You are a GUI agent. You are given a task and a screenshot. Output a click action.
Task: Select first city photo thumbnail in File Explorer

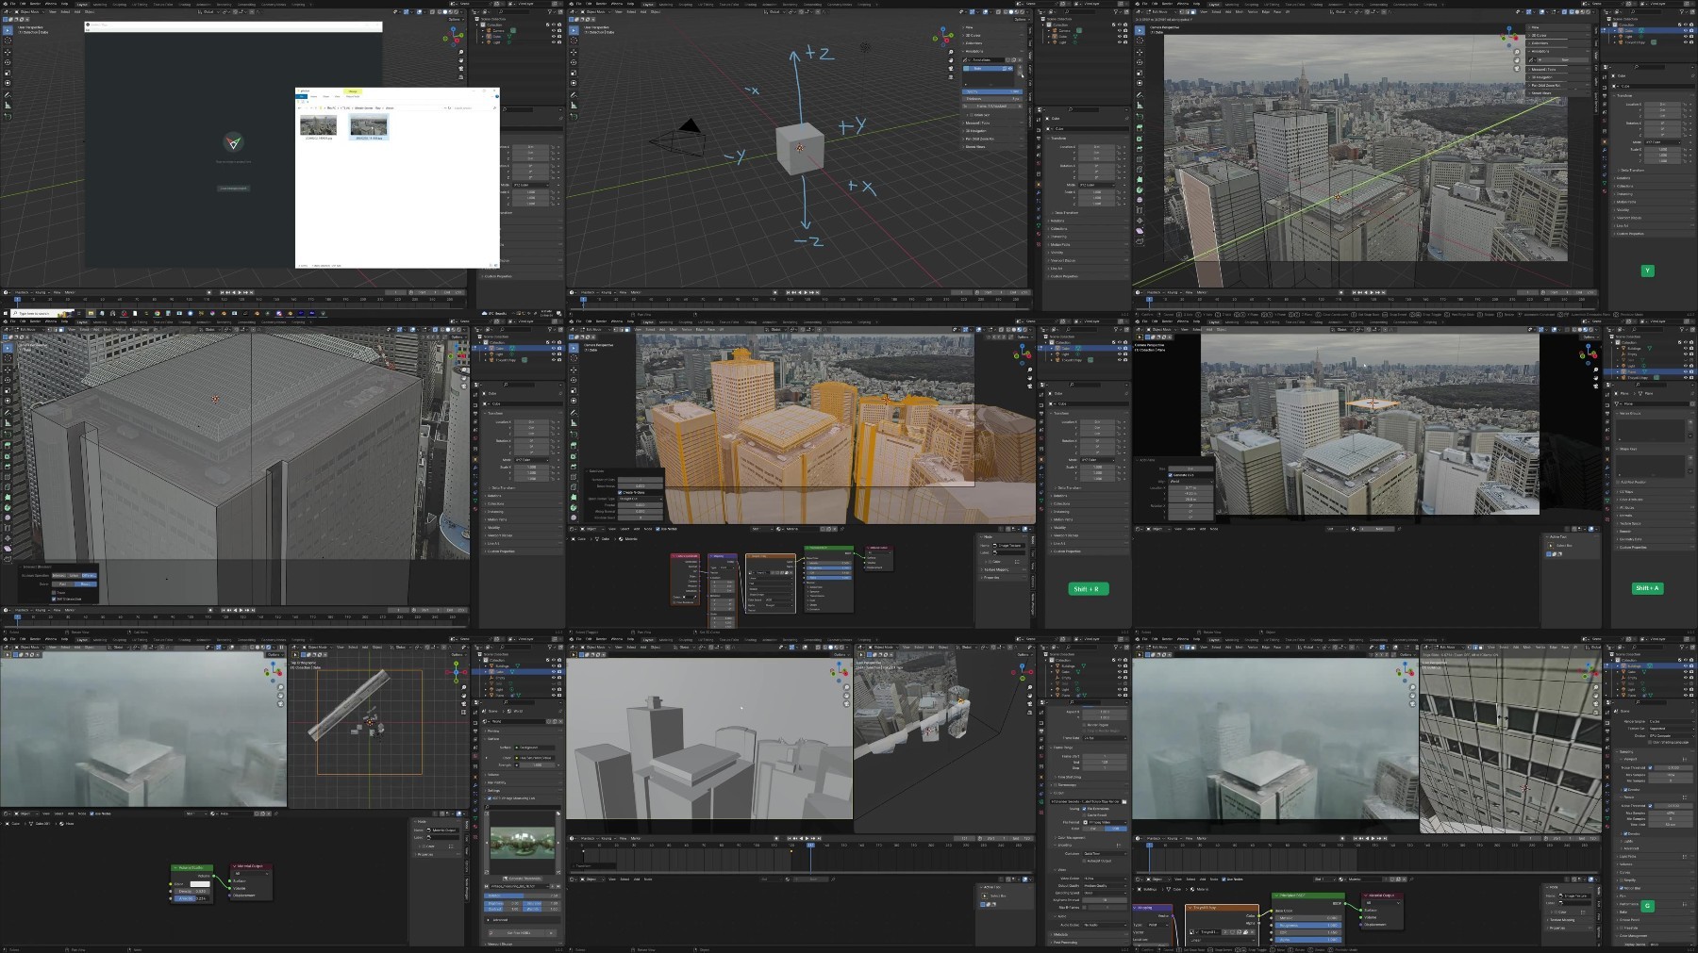(318, 126)
